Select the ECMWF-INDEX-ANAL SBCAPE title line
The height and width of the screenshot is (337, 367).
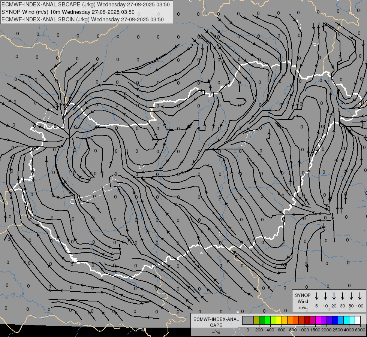[86, 4]
